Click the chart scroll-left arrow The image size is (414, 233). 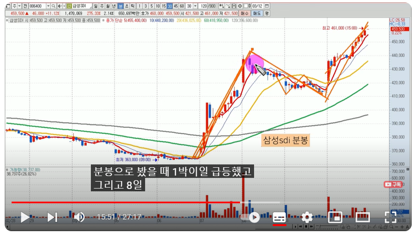7,227
